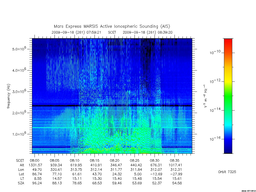
Task: Click the red top of the color bar
Action: click(228, 41)
